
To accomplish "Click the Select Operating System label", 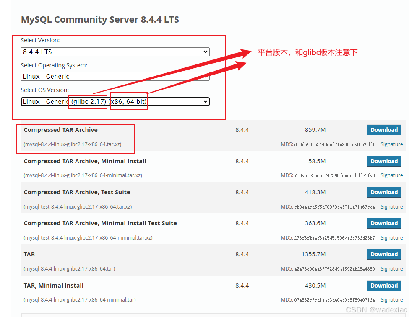I will [54, 65].
